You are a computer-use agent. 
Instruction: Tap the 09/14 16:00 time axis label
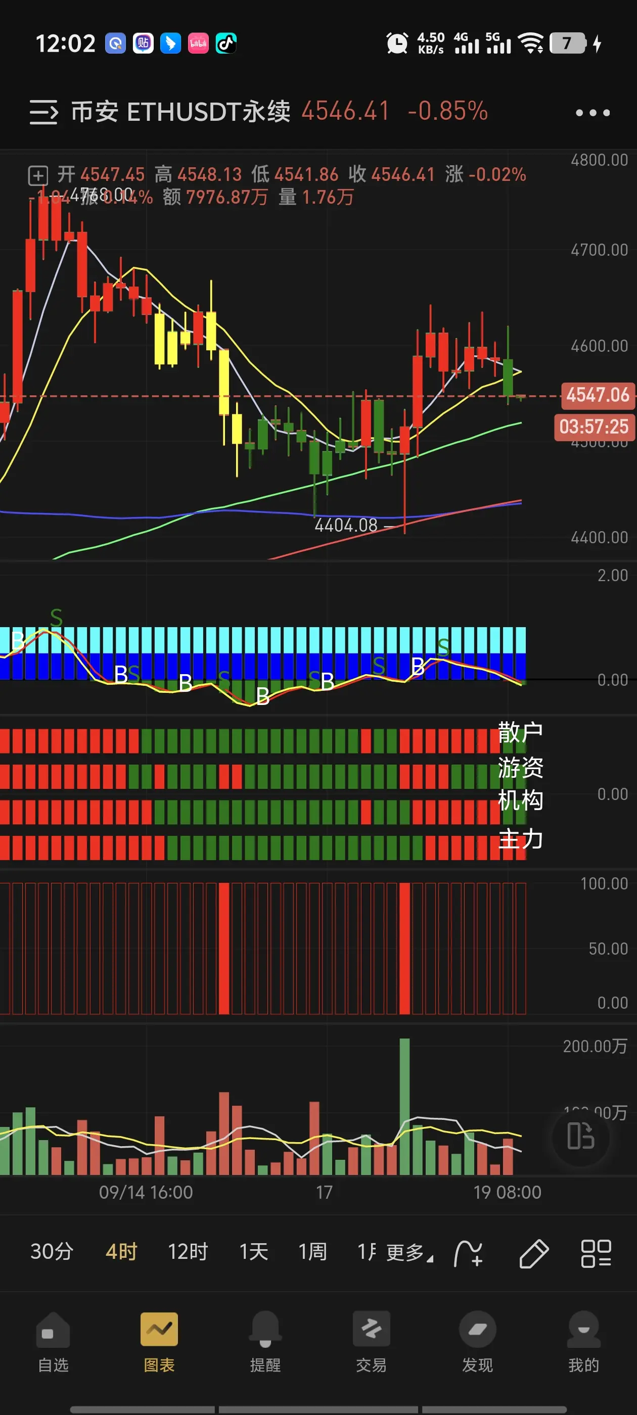click(x=146, y=1192)
